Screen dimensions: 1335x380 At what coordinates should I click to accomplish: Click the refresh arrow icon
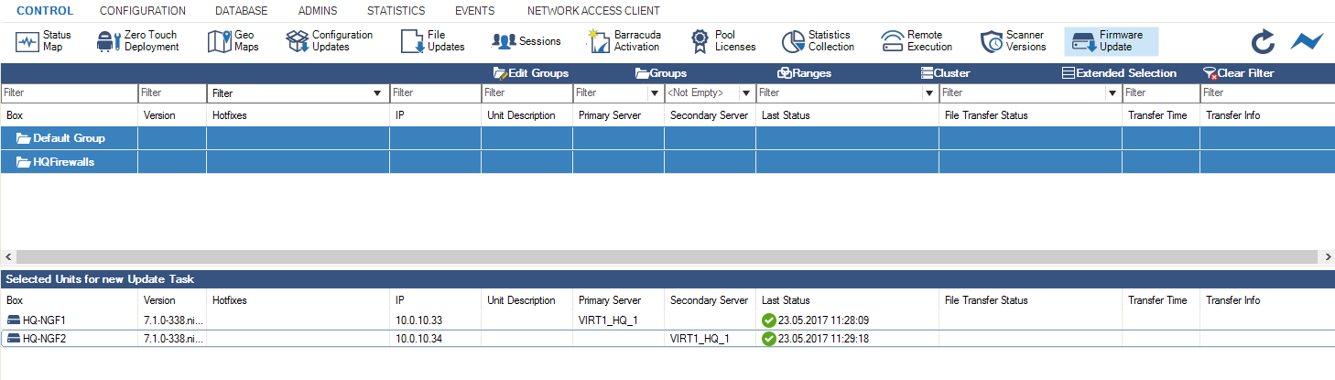(1263, 41)
